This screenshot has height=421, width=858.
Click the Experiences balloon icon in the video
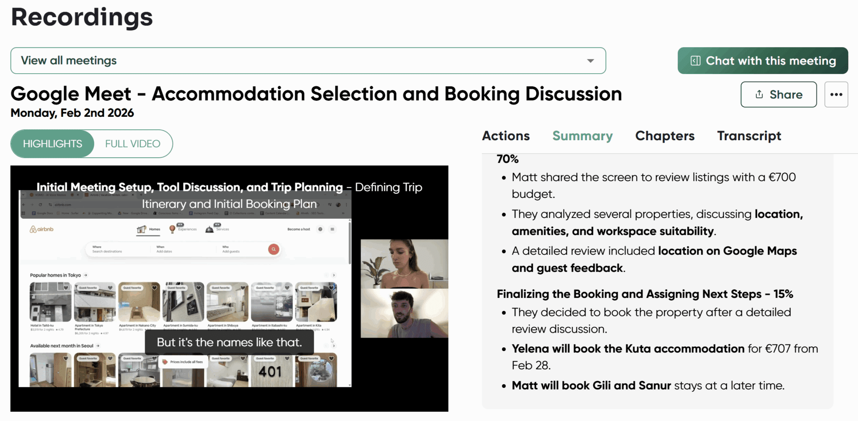(172, 229)
